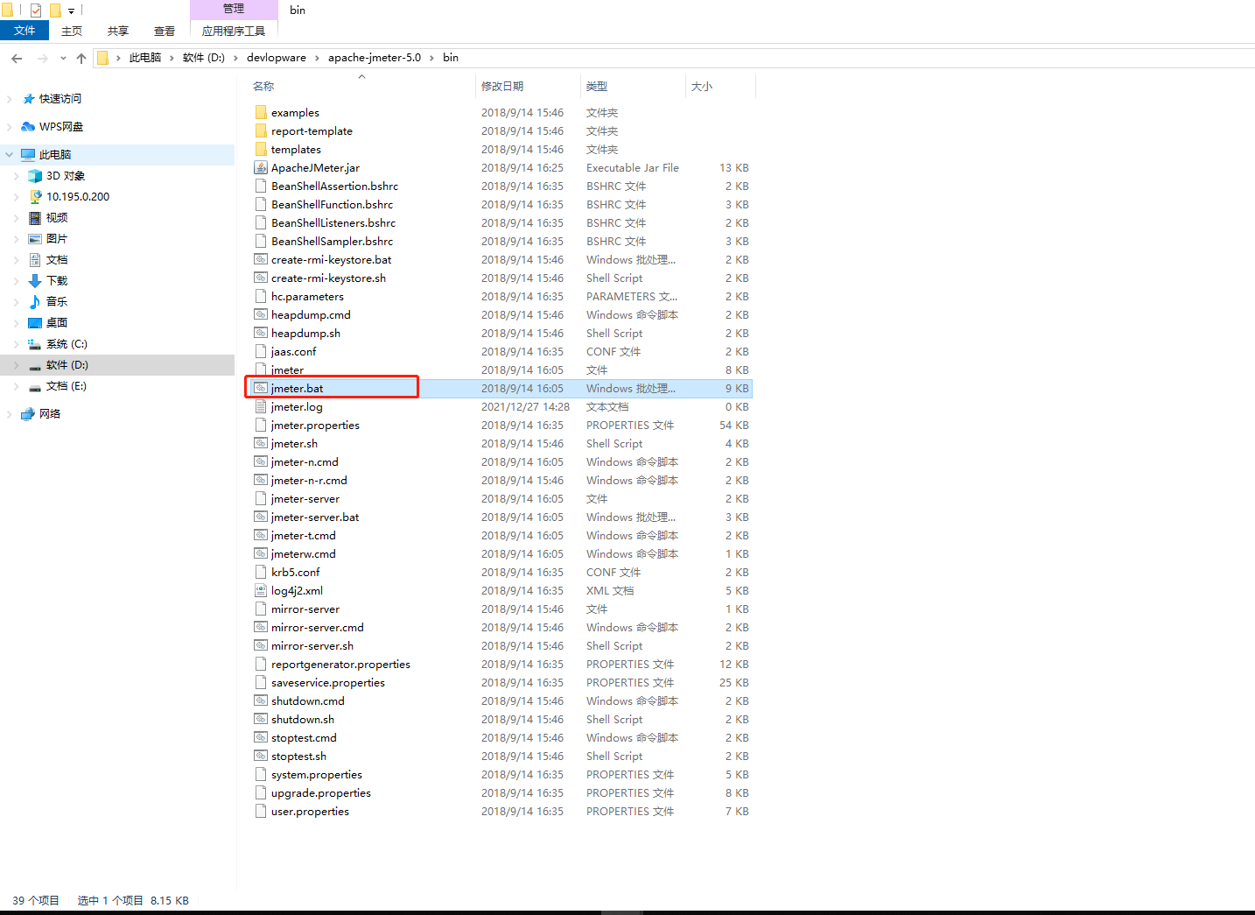Select the jmeterw.cmd file name
This screenshot has width=1255, height=915.
(303, 554)
